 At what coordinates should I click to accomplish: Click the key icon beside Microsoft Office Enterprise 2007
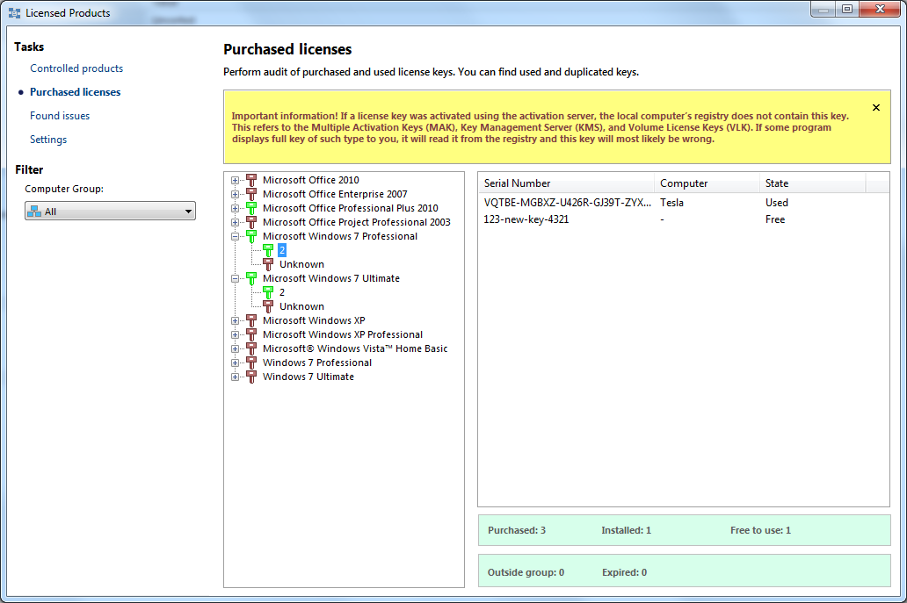tap(251, 194)
